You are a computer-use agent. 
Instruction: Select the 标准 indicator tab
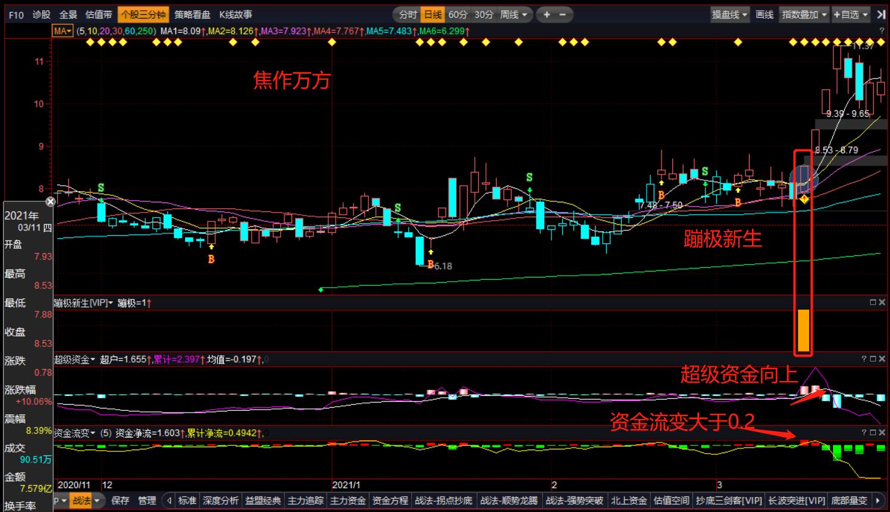[187, 501]
